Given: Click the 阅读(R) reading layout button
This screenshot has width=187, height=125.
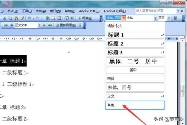Looking at the screenshot, I should (85, 18).
